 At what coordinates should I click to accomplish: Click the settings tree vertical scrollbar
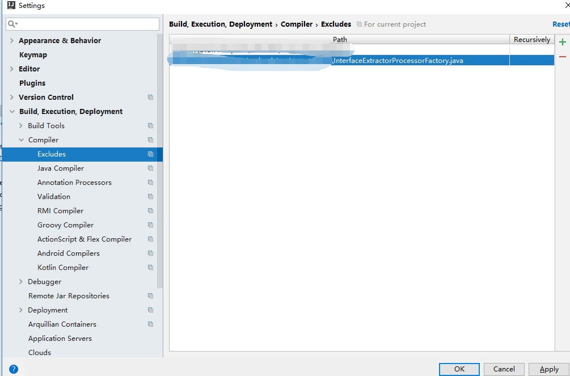click(x=160, y=160)
